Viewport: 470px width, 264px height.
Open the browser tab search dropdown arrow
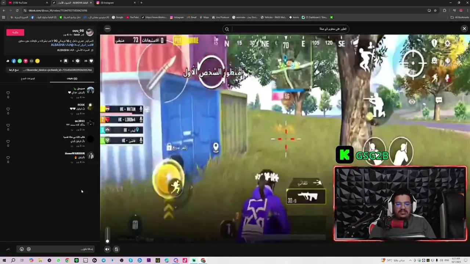click(x=3, y=3)
